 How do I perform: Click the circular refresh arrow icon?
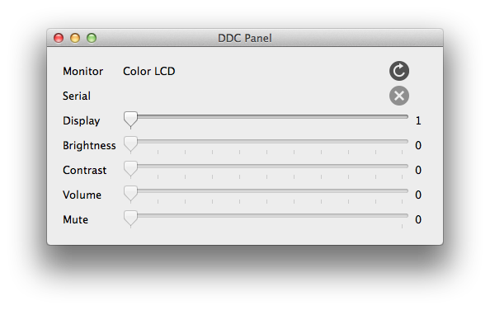point(399,71)
